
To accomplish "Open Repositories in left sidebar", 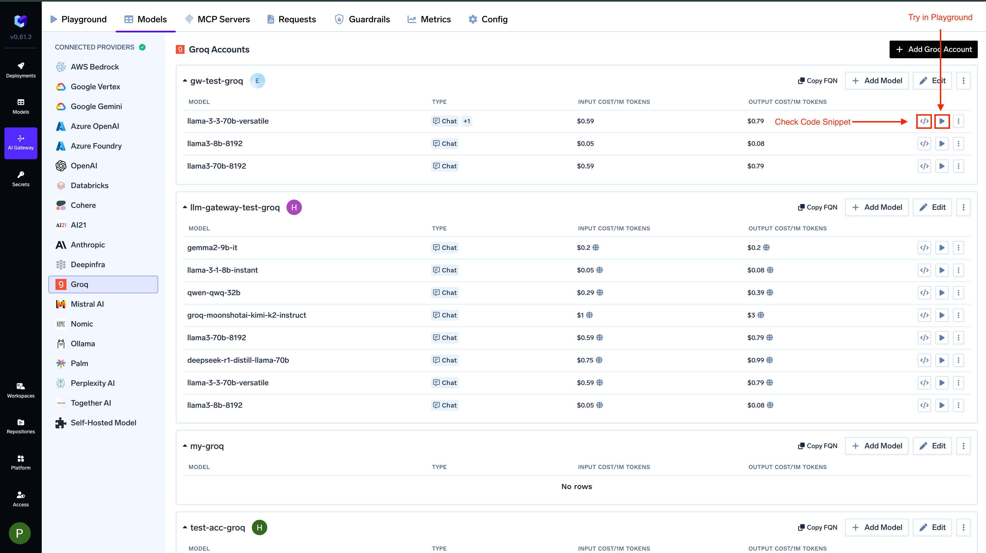I will pos(21,426).
